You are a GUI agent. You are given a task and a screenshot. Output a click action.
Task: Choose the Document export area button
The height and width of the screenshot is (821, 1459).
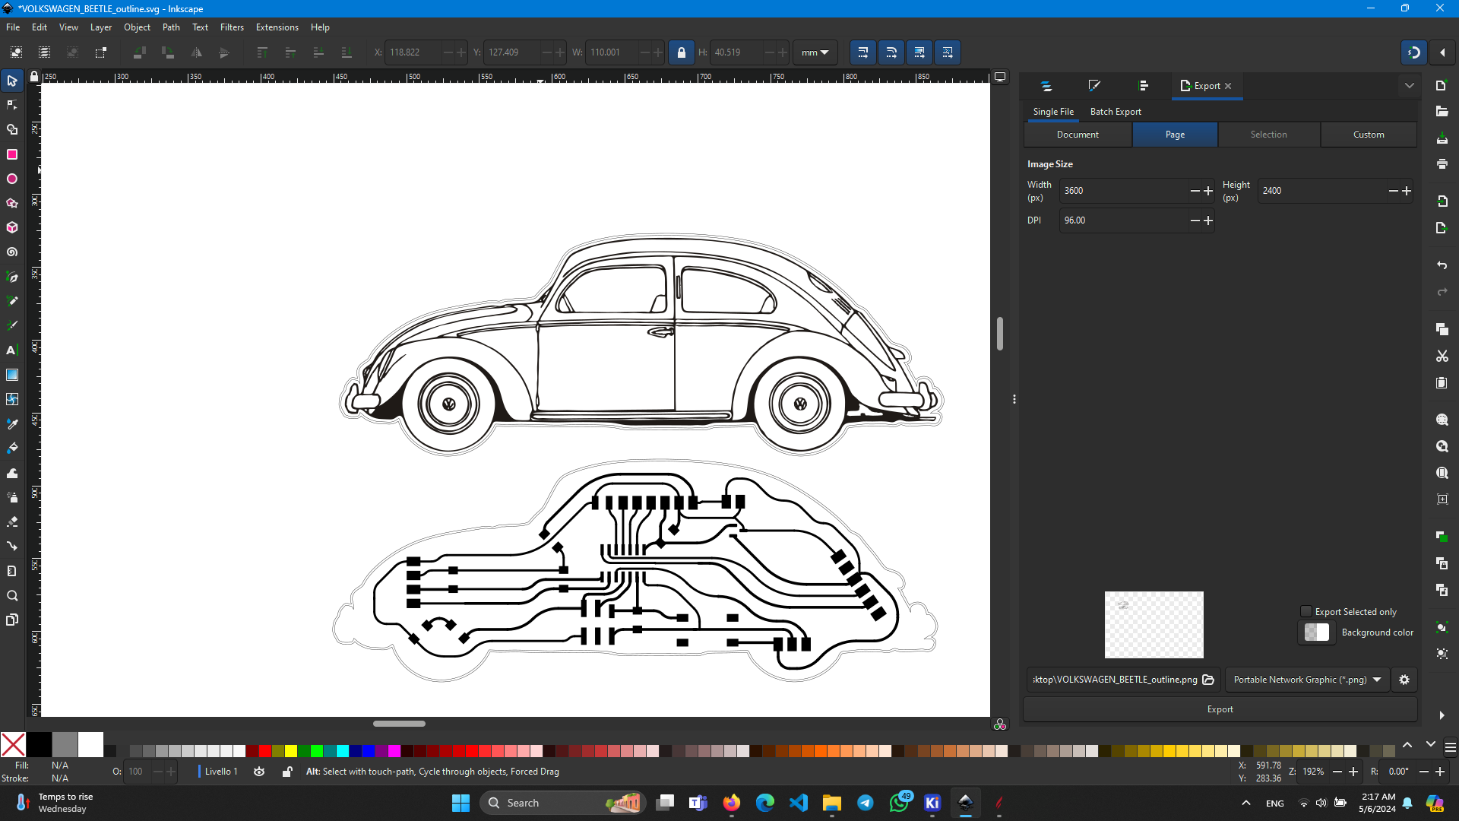tap(1078, 135)
